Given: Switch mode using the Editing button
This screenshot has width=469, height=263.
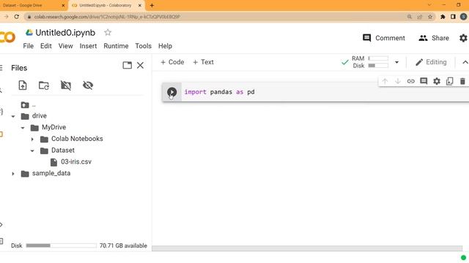Looking at the screenshot, I should (431, 62).
